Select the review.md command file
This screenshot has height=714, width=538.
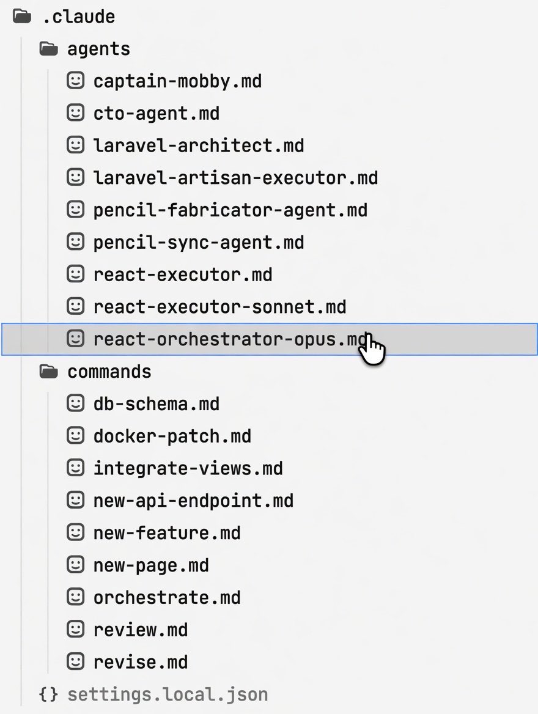(141, 630)
